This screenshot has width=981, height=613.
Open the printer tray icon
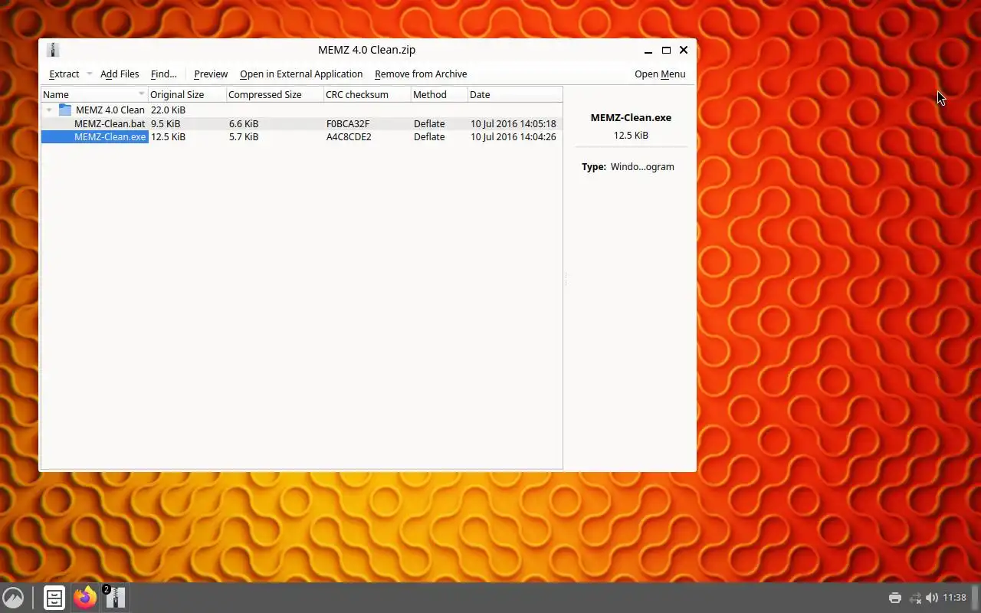click(x=894, y=598)
